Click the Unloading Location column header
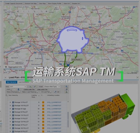 (53, 95)
